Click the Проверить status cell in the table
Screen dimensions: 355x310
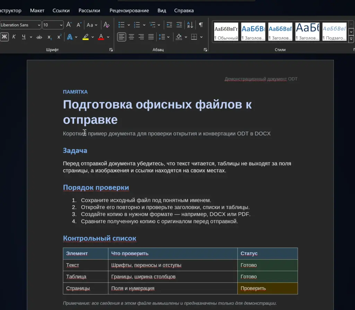click(268, 288)
